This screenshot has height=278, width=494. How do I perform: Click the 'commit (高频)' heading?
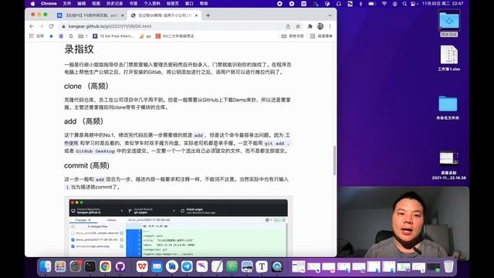pyautogui.click(x=86, y=165)
